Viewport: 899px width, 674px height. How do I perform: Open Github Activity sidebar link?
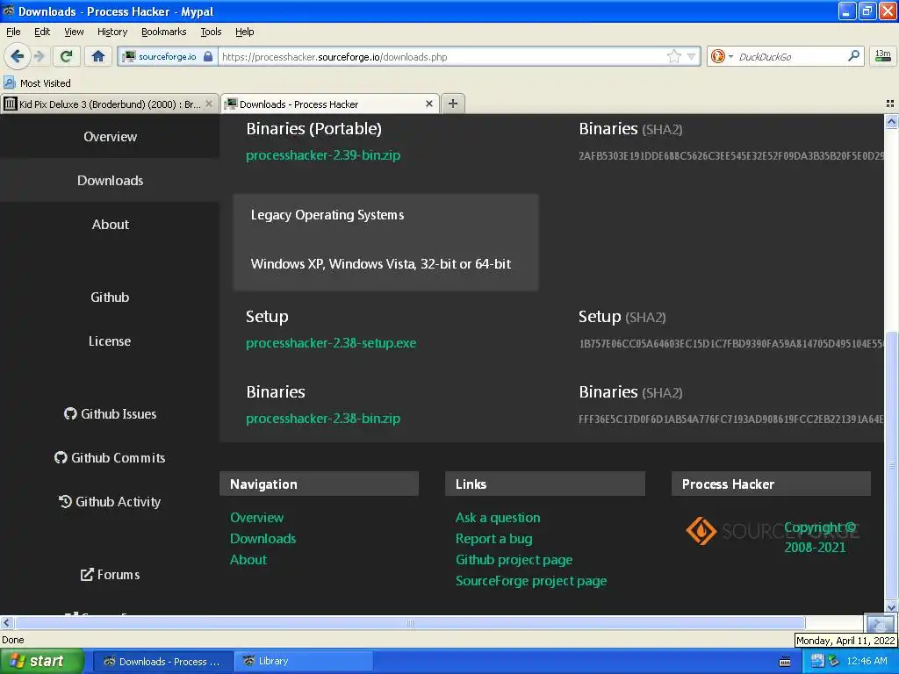[x=110, y=501]
